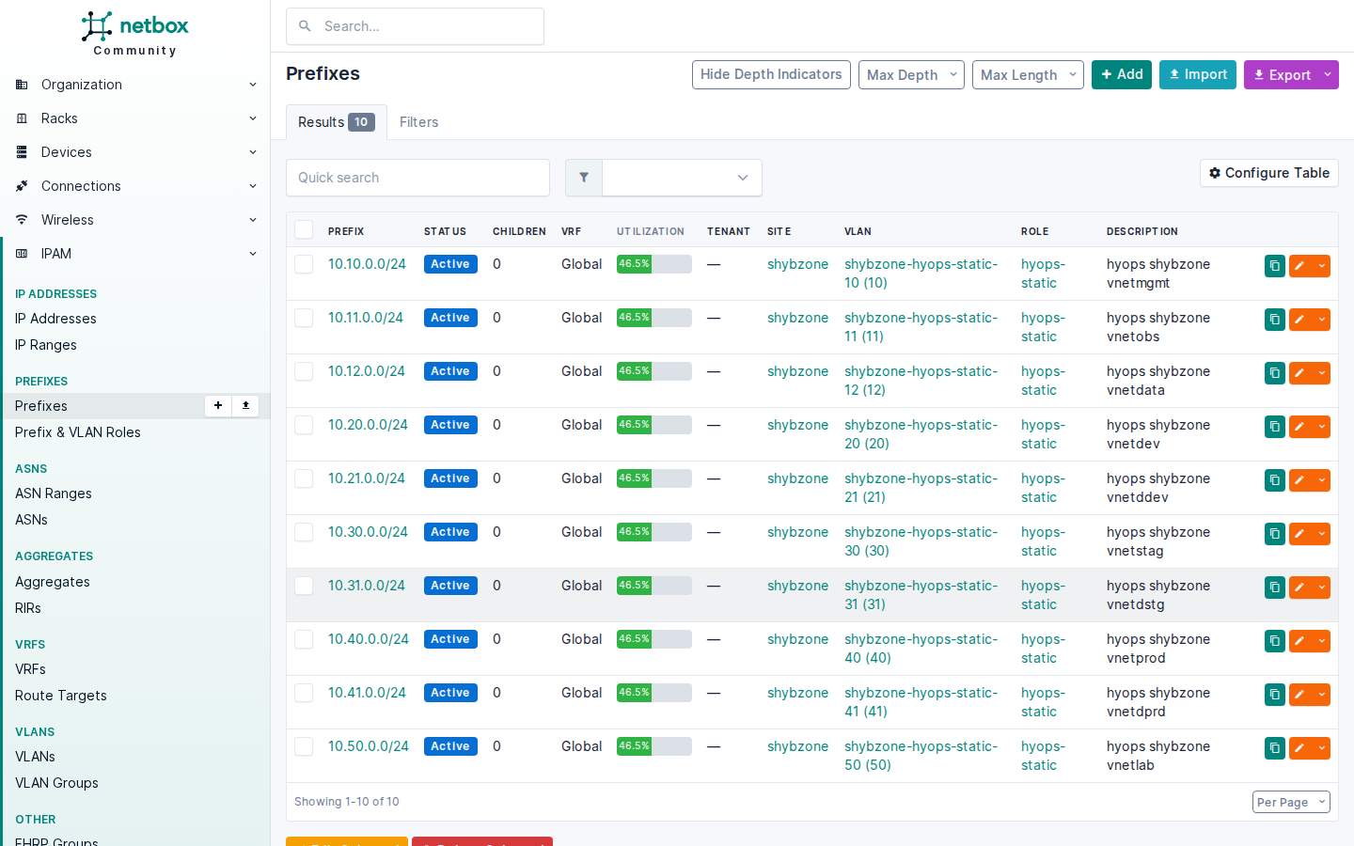Edit prefix 10.41.0.0/24 with the pencil icon
This screenshot has width=1354, height=846.
click(1299, 695)
